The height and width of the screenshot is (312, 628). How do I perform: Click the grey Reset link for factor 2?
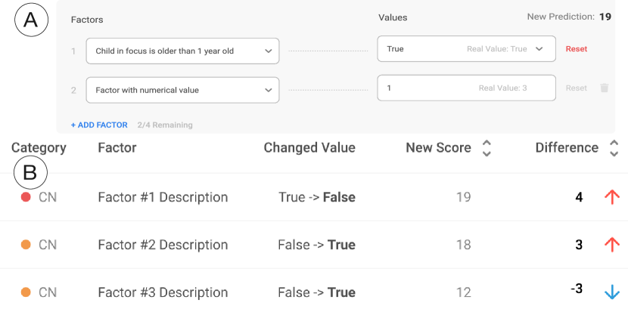(x=576, y=88)
